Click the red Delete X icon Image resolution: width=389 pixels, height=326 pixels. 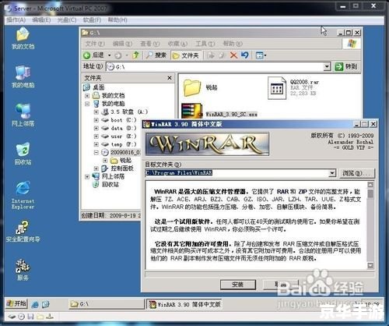point(233,55)
